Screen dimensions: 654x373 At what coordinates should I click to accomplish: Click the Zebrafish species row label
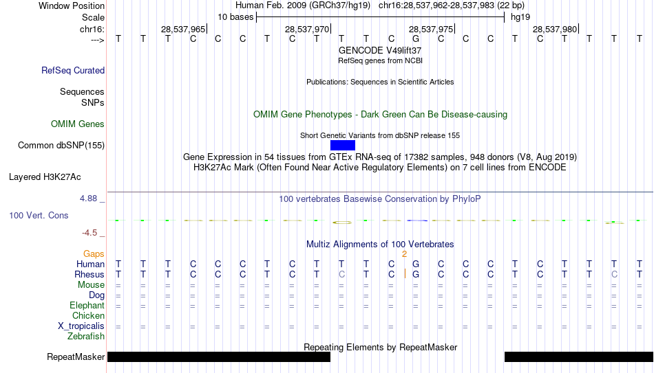coord(86,336)
